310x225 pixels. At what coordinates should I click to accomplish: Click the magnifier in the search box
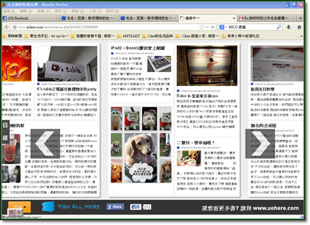(x=279, y=27)
